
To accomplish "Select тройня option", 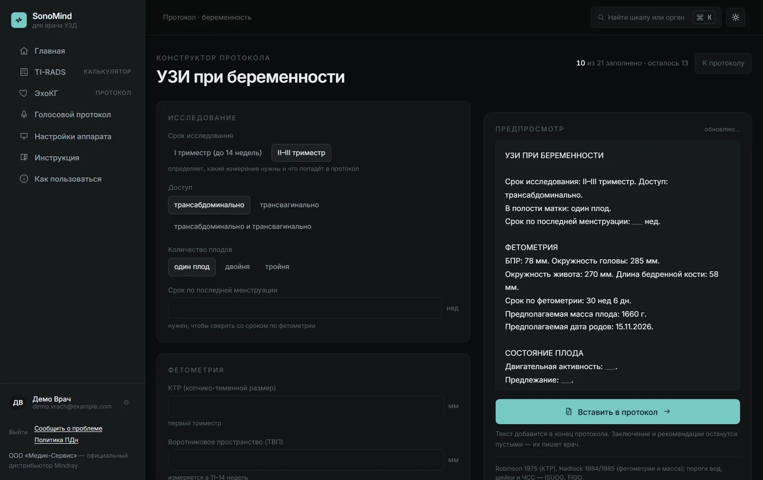I will point(277,266).
